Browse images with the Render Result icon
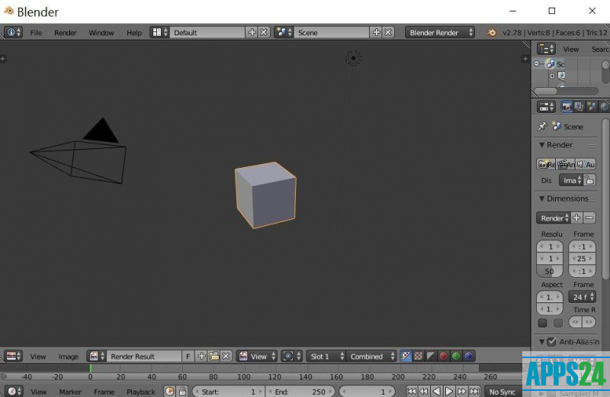 click(97, 356)
